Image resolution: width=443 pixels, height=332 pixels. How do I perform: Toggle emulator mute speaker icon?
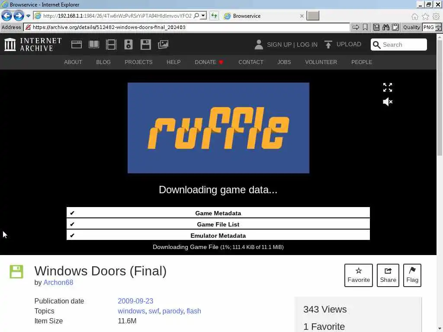click(x=387, y=102)
